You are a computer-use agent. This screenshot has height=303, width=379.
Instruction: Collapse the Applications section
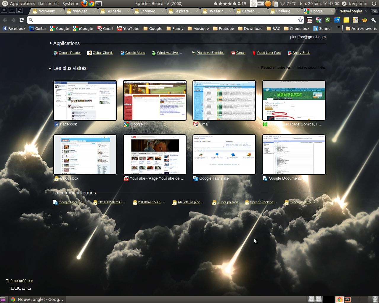pyautogui.click(x=51, y=43)
